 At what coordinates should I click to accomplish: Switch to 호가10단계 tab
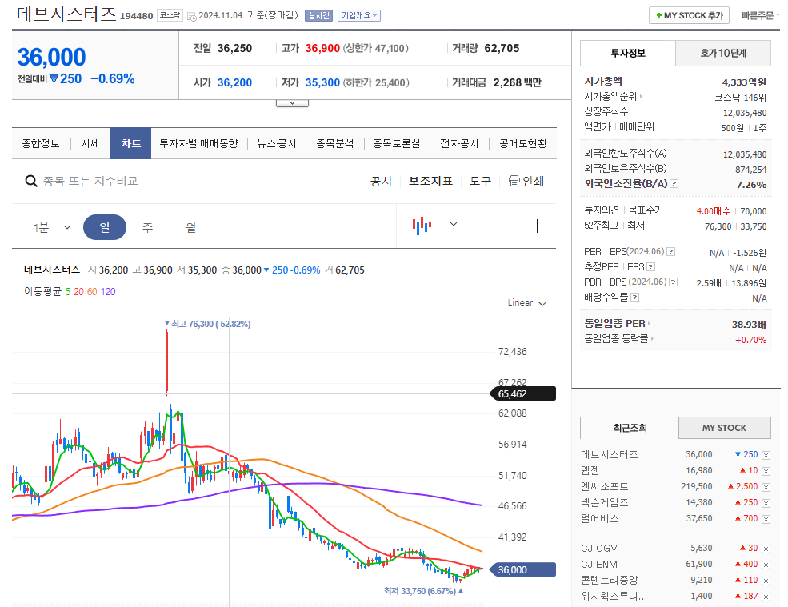tap(723, 54)
